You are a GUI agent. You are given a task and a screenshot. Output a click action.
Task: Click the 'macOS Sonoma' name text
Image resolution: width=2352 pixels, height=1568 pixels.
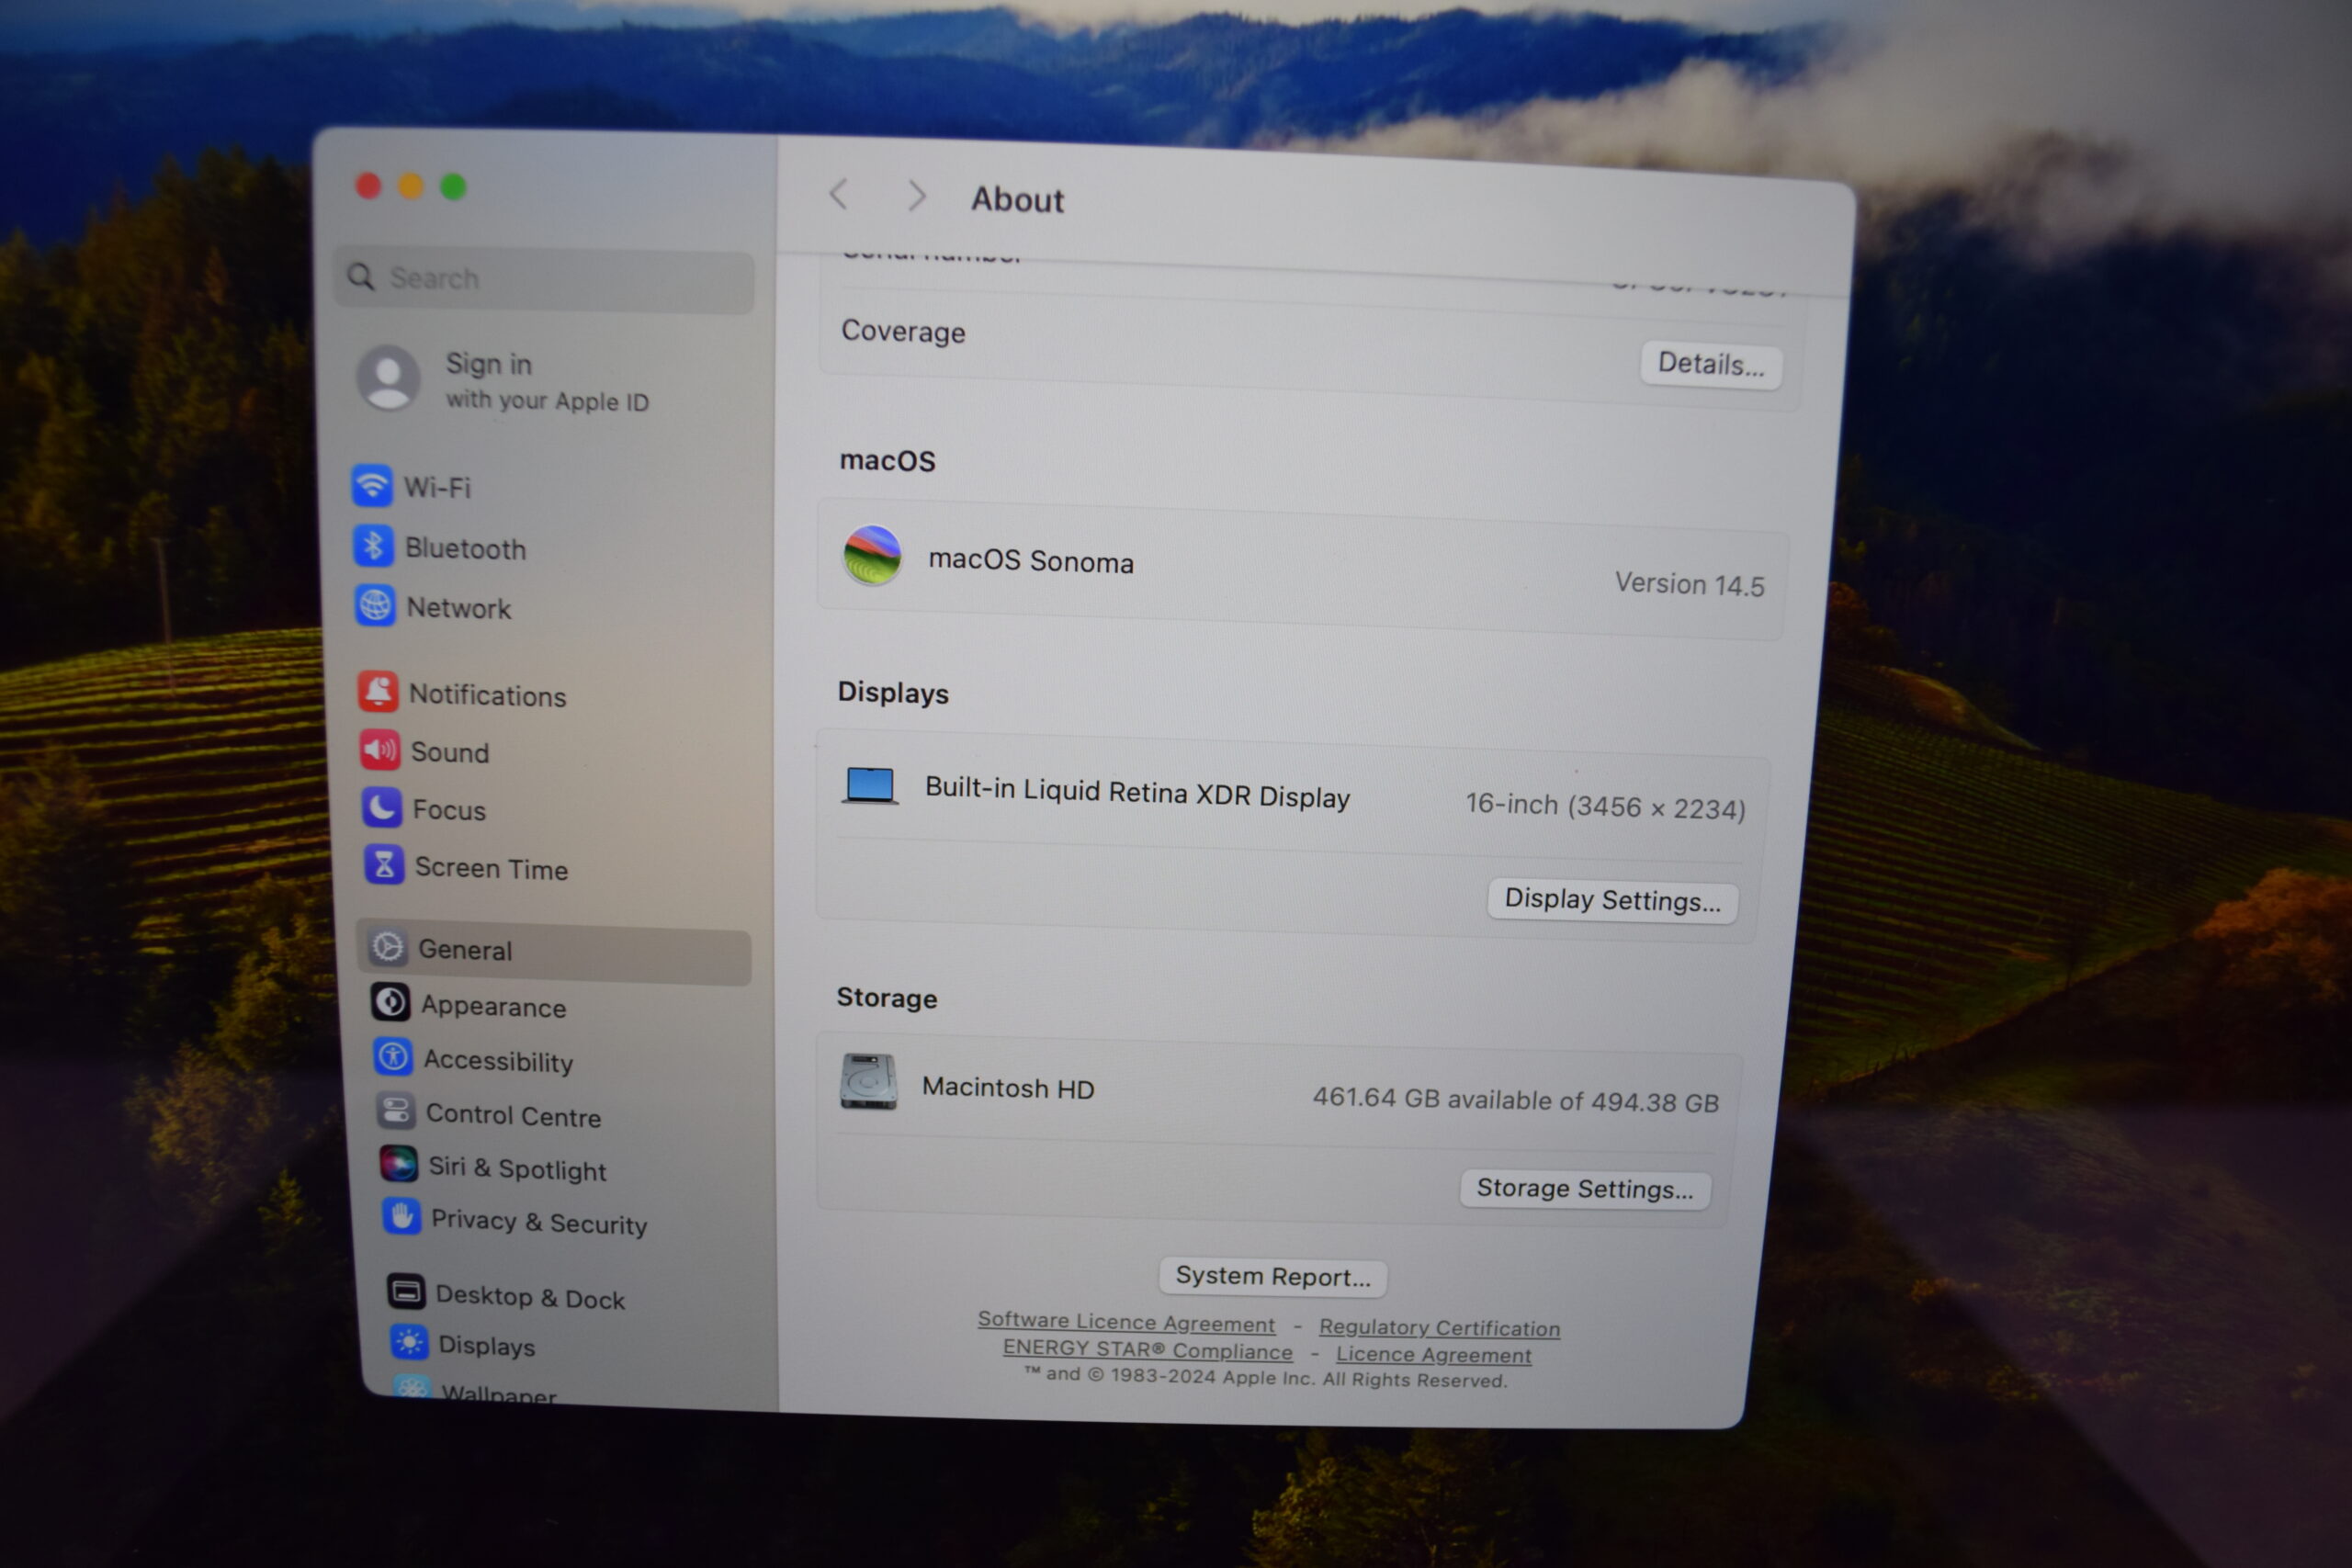pyautogui.click(x=1031, y=561)
